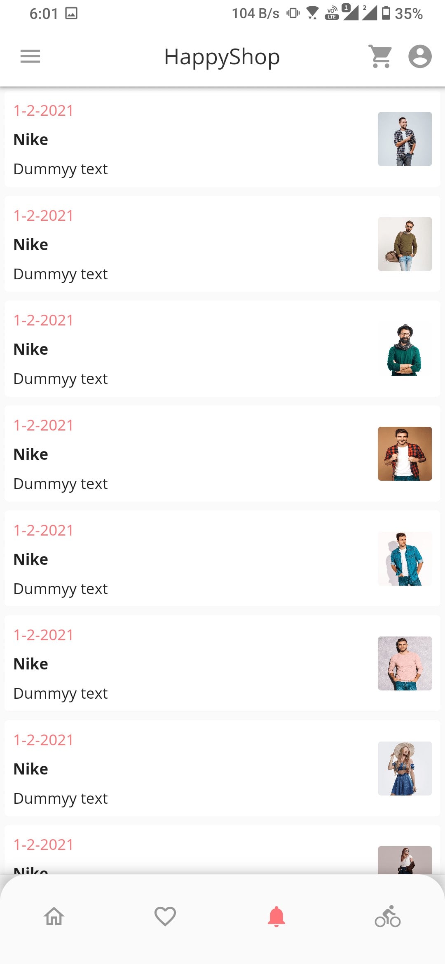Open the shopping cart

(380, 56)
